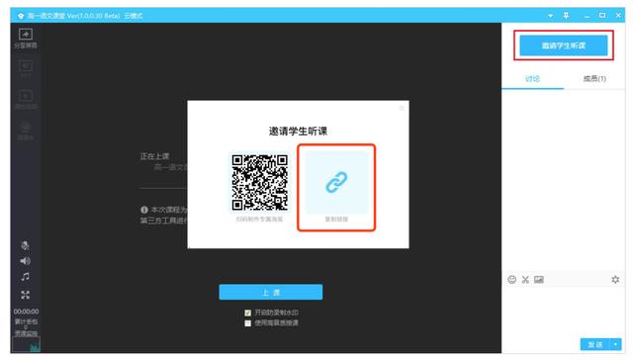Open the send button dropdown arrow
This screenshot has width=633, height=360.
[615, 344]
